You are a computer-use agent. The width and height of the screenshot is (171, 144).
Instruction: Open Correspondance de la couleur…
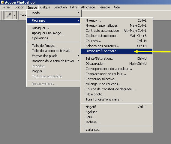click(116, 69)
